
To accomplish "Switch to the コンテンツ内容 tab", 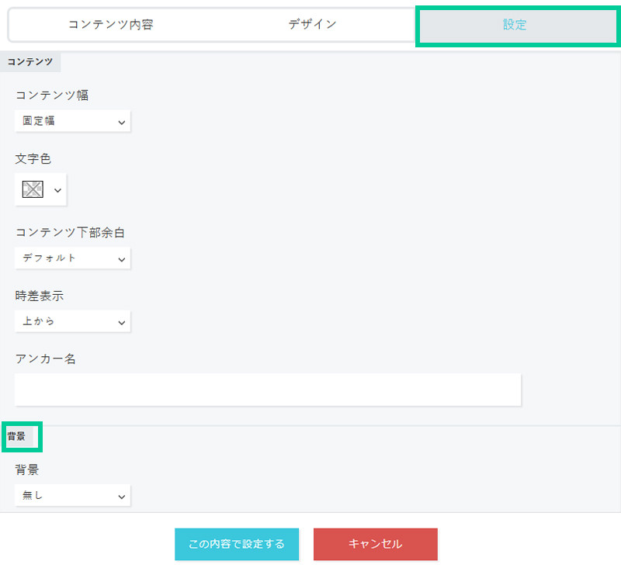I will [110, 25].
